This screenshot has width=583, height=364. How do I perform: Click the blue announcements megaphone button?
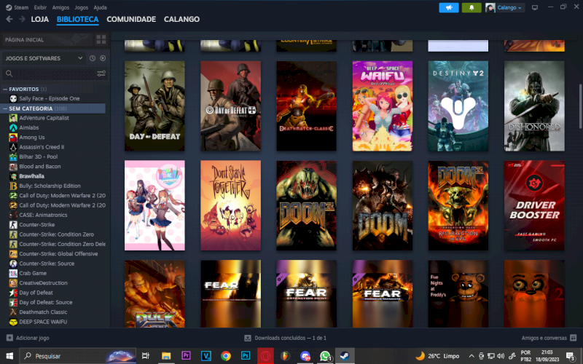[448, 7]
